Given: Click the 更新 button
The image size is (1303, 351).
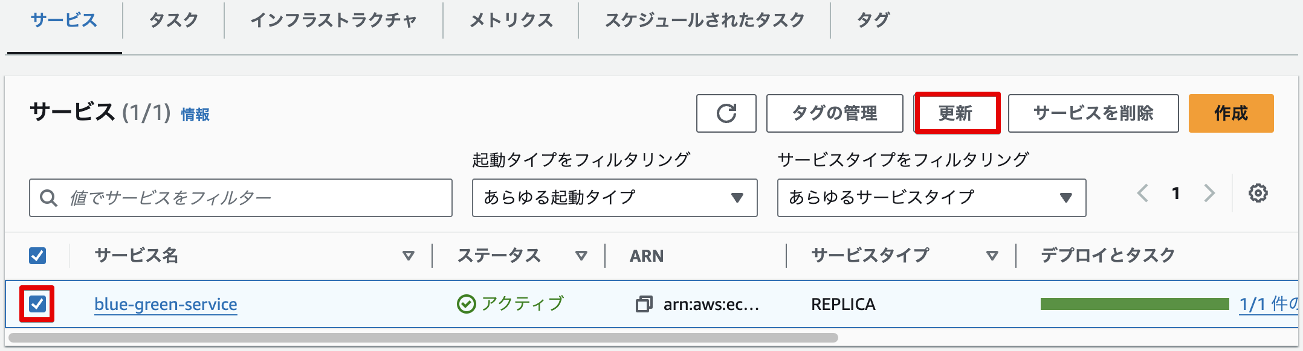Looking at the screenshot, I should [955, 113].
